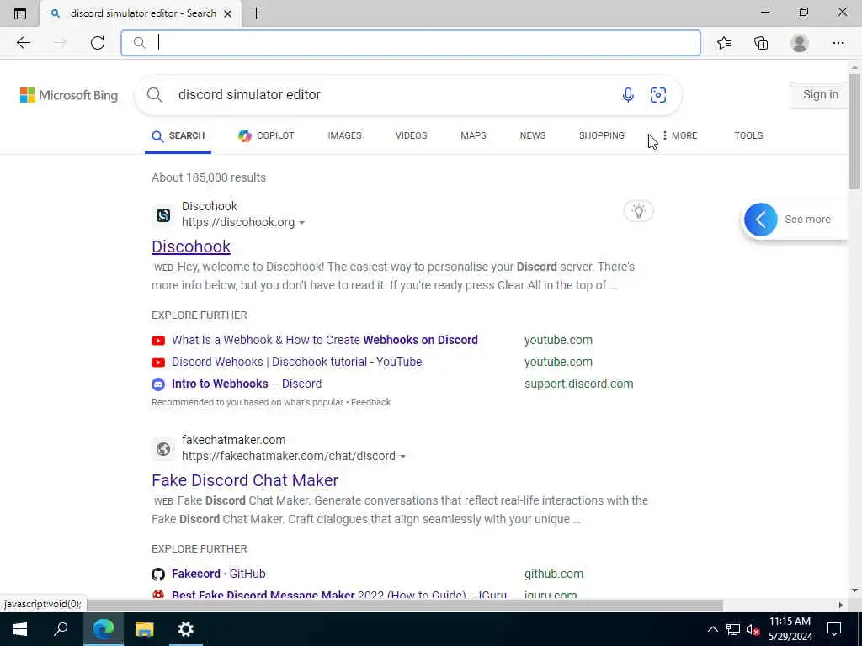The image size is (862, 646).
Task: Open Intro to Webhooks Discord link
Action: (247, 384)
